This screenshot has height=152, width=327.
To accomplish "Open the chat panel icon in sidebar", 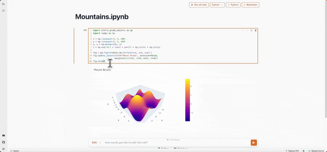I will coord(3,11).
